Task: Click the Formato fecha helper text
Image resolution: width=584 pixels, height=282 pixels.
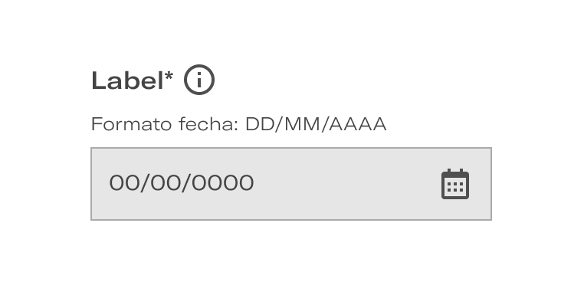Action: pyautogui.click(x=239, y=124)
